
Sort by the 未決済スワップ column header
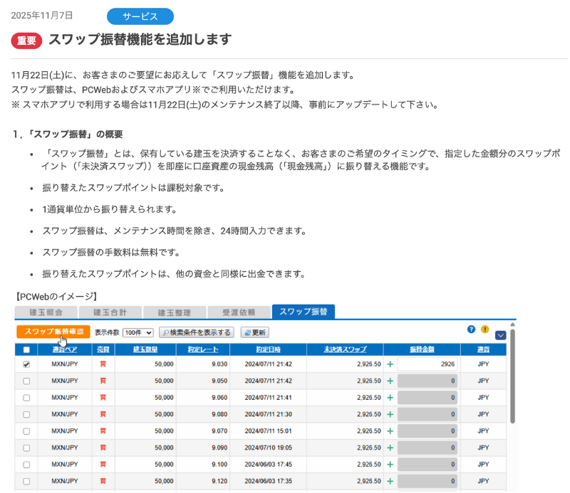tap(345, 349)
